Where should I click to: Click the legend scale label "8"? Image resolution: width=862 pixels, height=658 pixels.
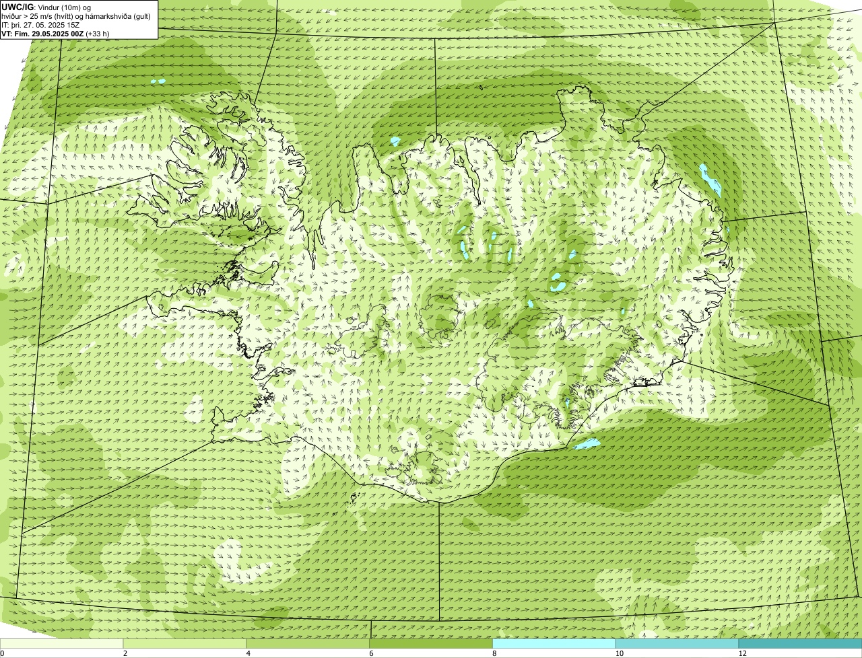(x=494, y=653)
